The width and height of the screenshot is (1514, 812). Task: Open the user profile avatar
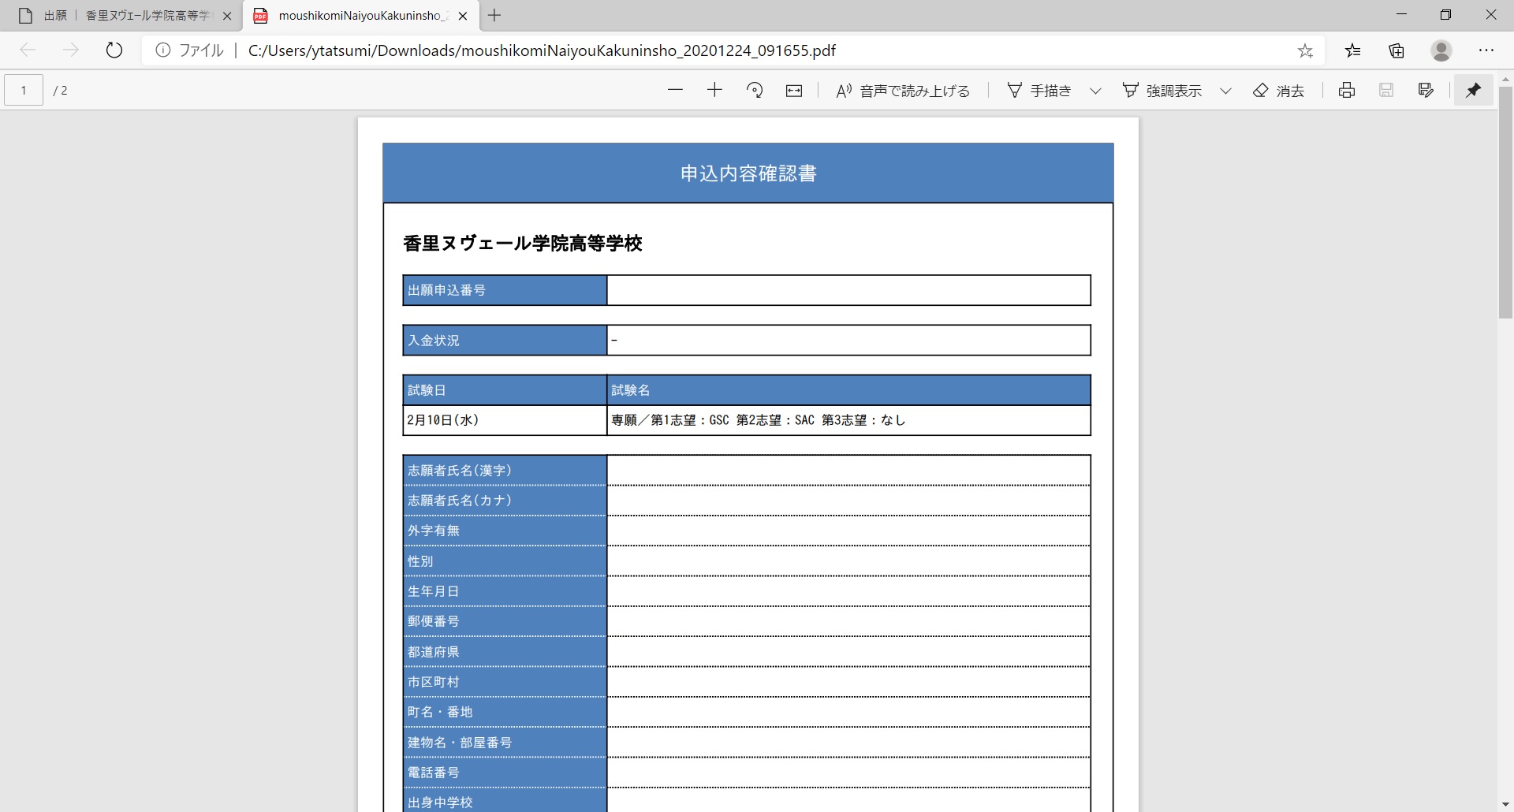pos(1441,50)
